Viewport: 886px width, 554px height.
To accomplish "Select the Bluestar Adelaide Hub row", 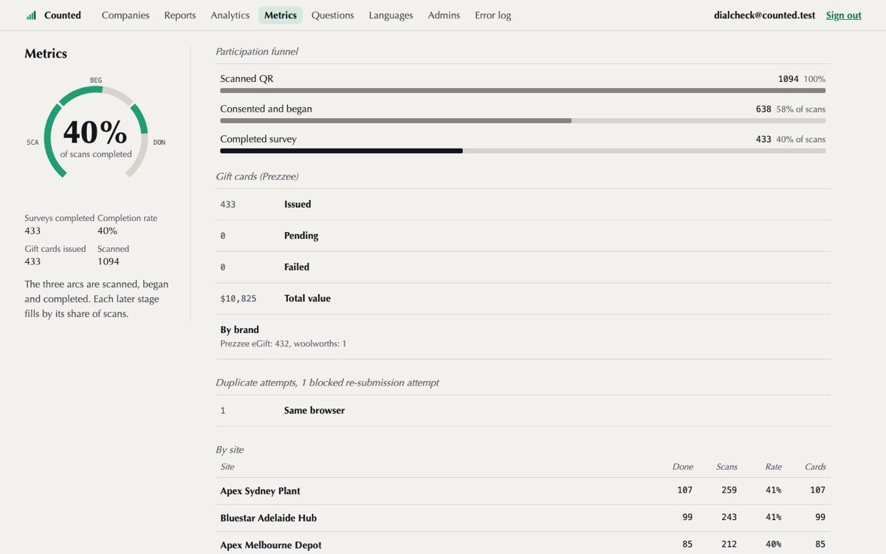I will click(x=523, y=518).
